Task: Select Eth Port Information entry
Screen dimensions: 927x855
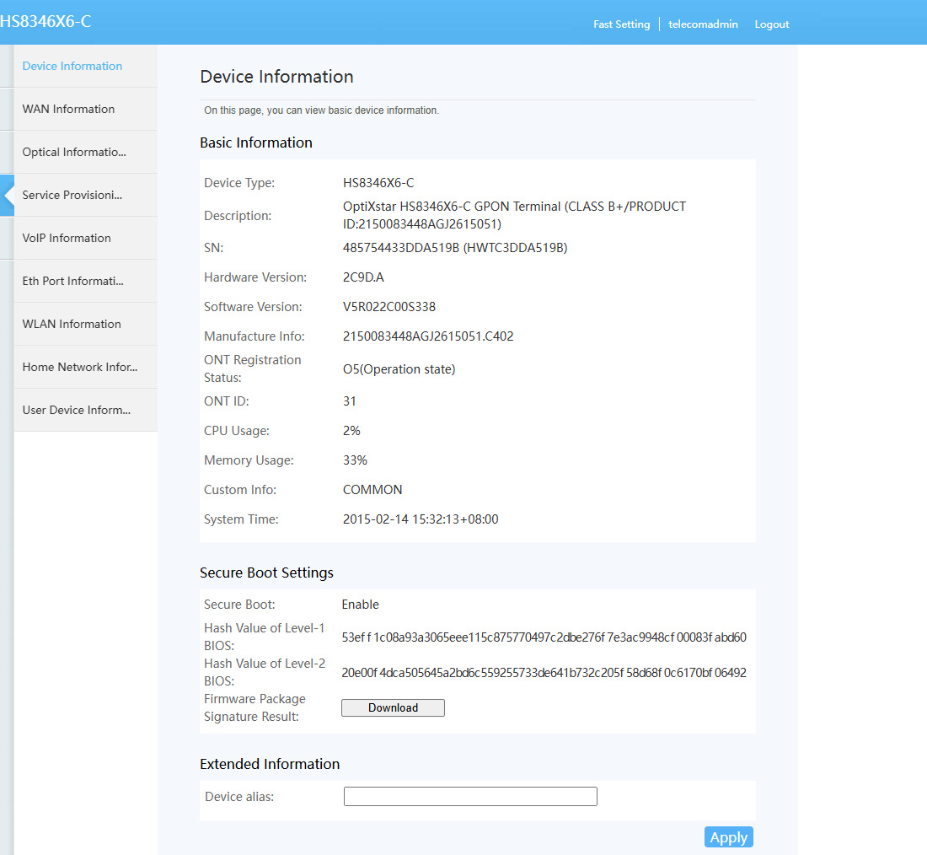Action: coord(72,281)
